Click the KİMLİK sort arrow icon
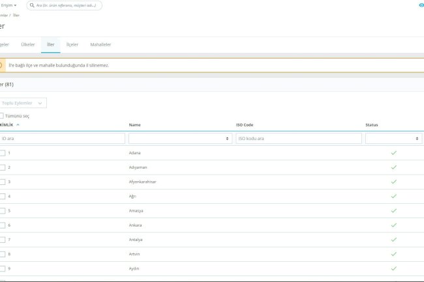 click(18, 124)
